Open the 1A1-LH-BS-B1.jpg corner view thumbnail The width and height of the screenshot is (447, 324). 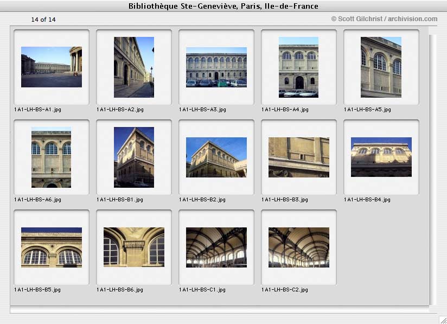(134, 157)
